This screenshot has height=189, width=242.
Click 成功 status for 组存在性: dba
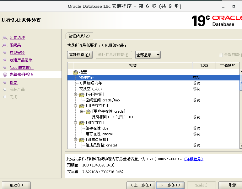196,128
